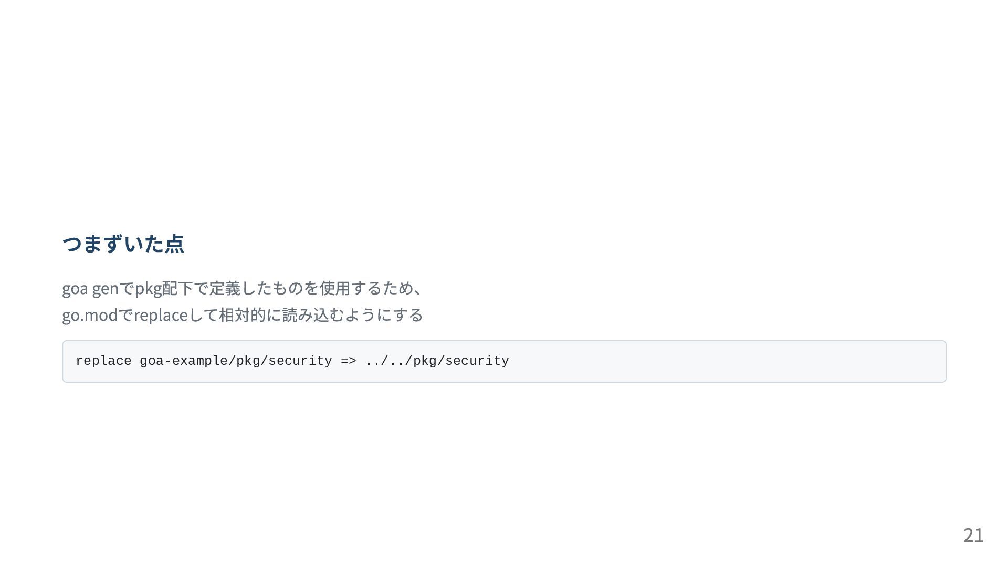Click the heading つまずいた点
1008x567 pixels.
[123, 244]
